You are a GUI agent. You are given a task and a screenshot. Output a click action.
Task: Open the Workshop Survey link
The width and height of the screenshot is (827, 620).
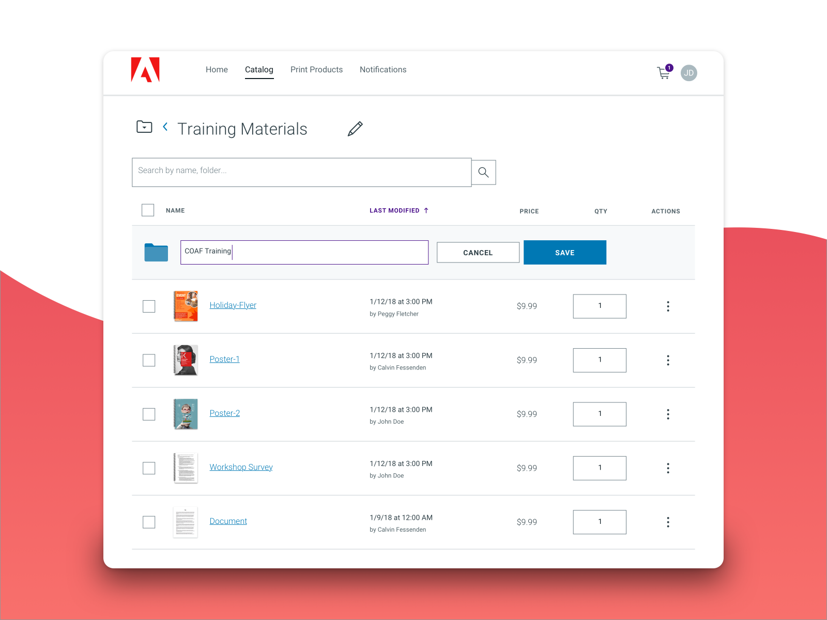[241, 467]
